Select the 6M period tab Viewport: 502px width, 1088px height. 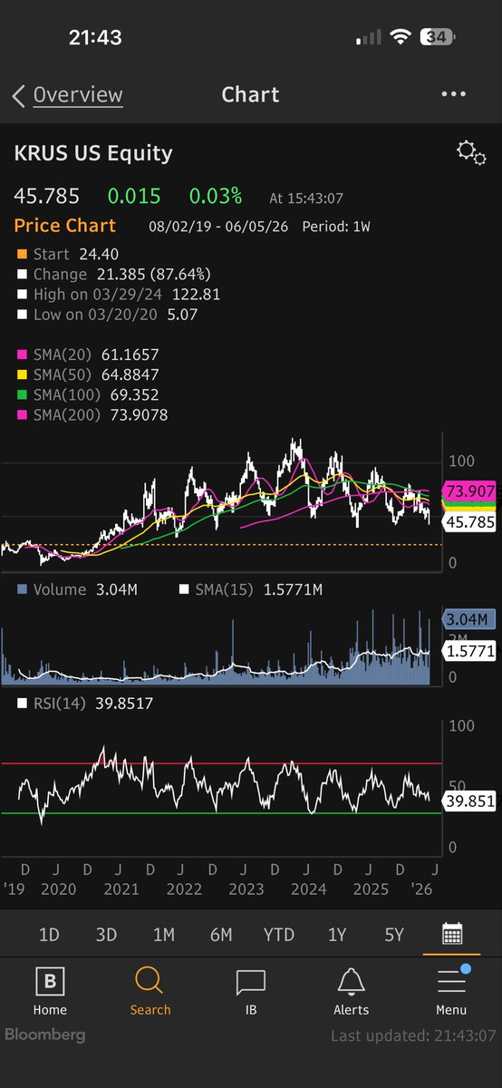(x=221, y=935)
